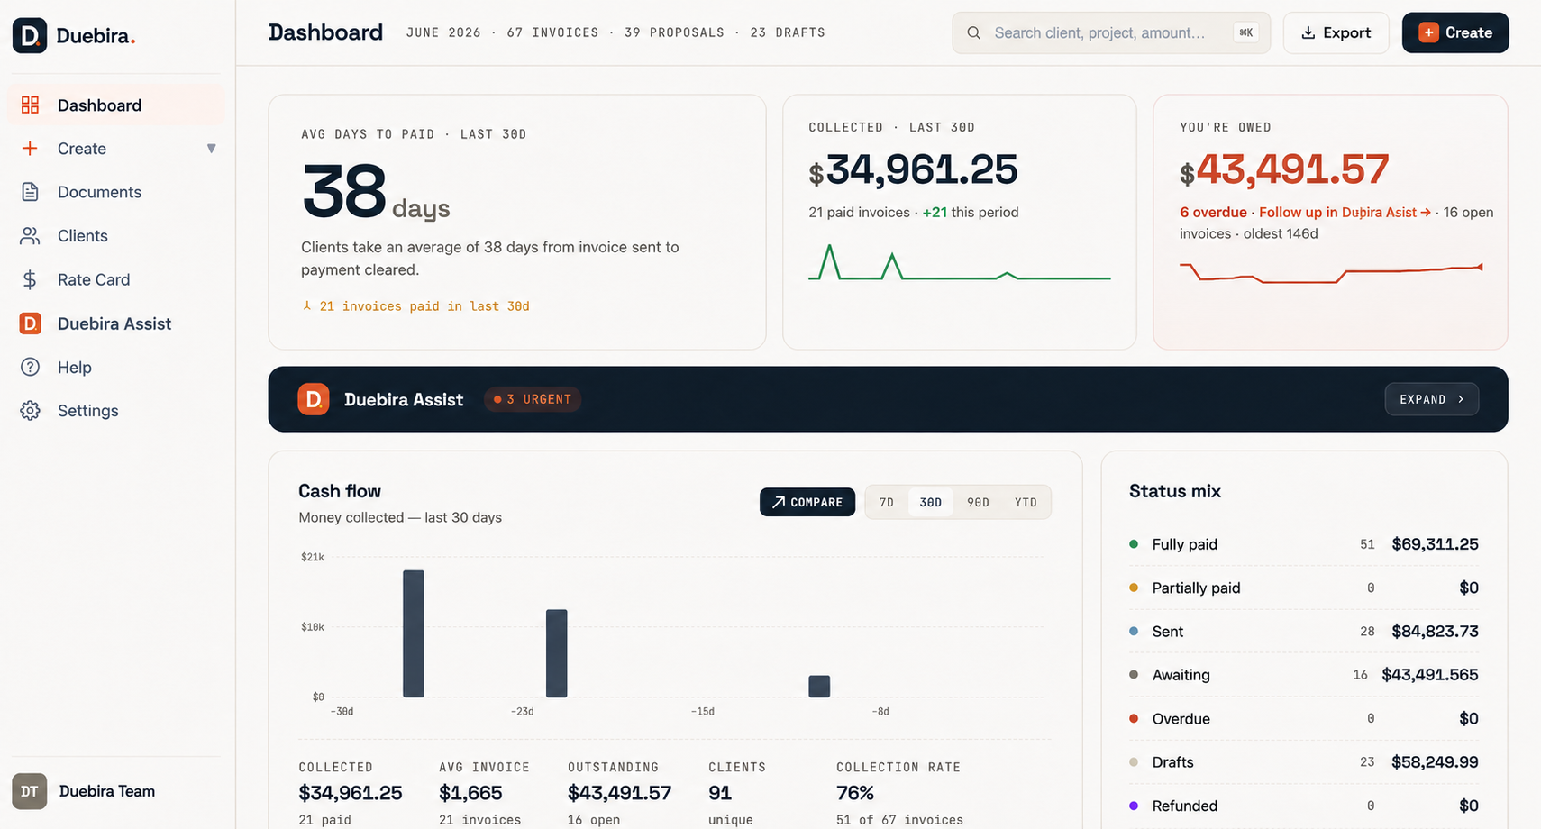The width and height of the screenshot is (1541, 829).
Task: Follow up in Duebira Assist link
Action: coord(1345,213)
